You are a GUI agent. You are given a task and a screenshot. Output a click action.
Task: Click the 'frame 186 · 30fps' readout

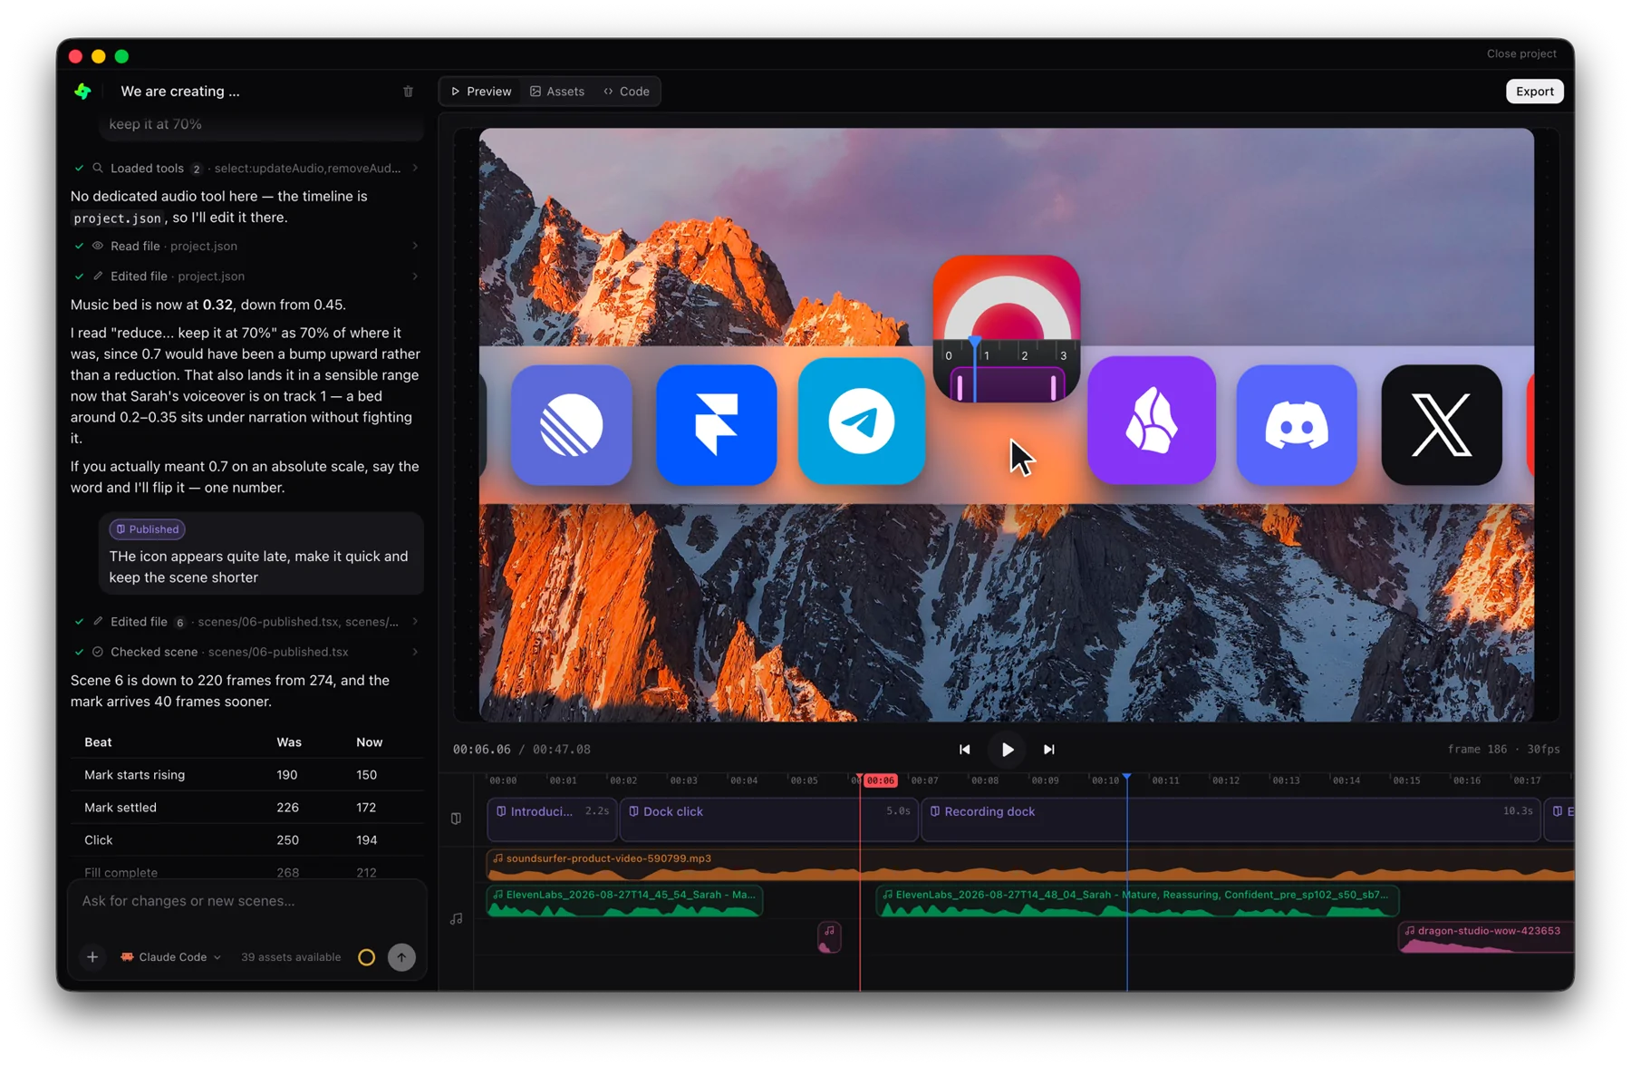point(1503,750)
